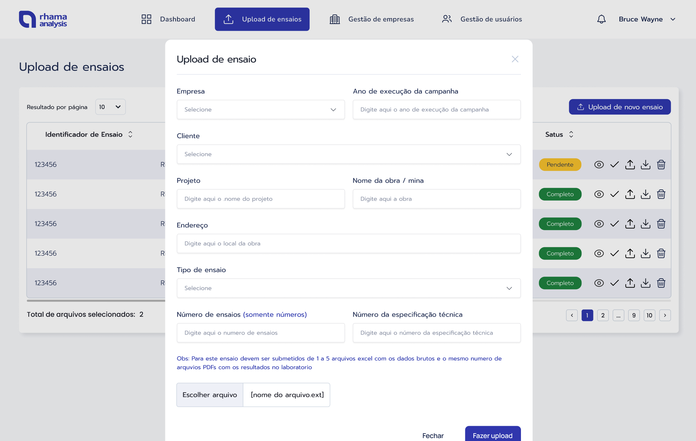Click the trash icon in the Pendente row
The height and width of the screenshot is (441, 696).
click(661, 165)
